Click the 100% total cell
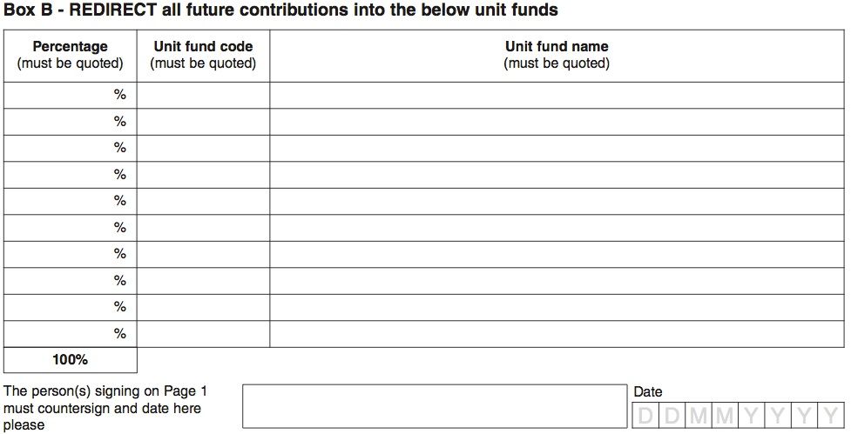Image resolution: width=851 pixels, height=434 pixels. [x=70, y=360]
